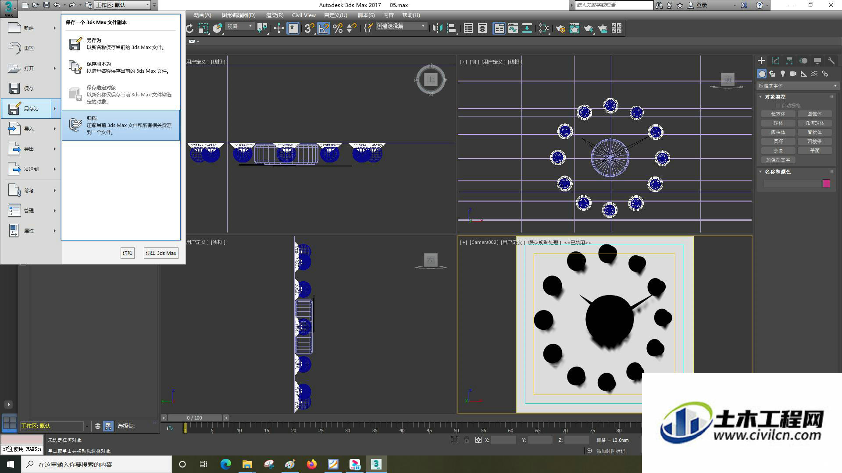Select the Shapes category icon
This screenshot has width=842, height=473.
click(772, 74)
